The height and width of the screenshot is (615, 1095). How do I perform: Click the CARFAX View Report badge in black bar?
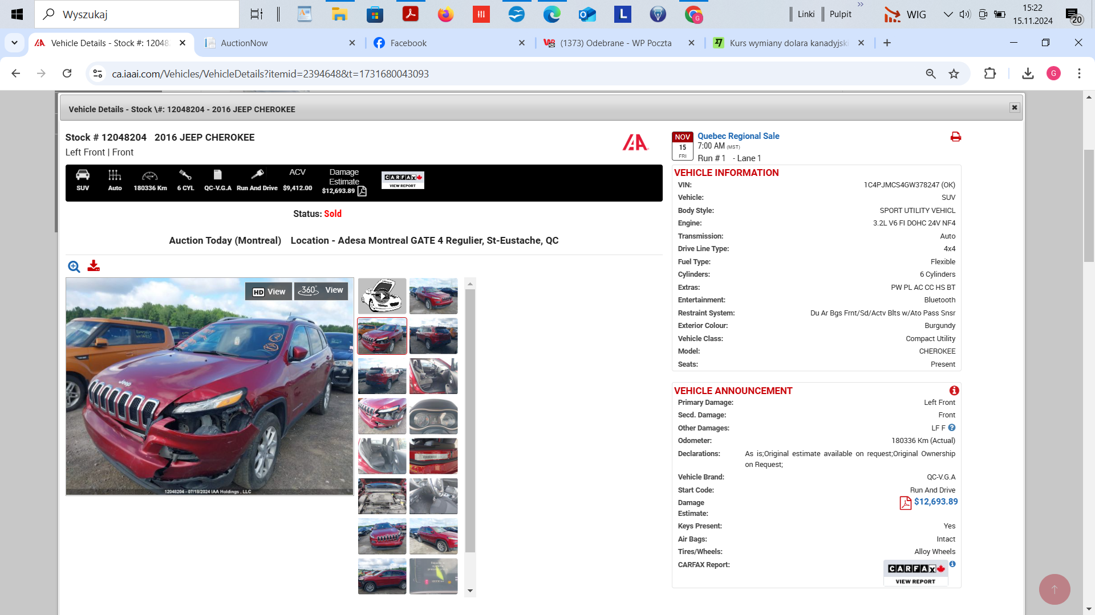tap(403, 180)
